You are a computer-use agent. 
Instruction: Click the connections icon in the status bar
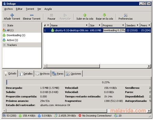click(x=4, y=115)
